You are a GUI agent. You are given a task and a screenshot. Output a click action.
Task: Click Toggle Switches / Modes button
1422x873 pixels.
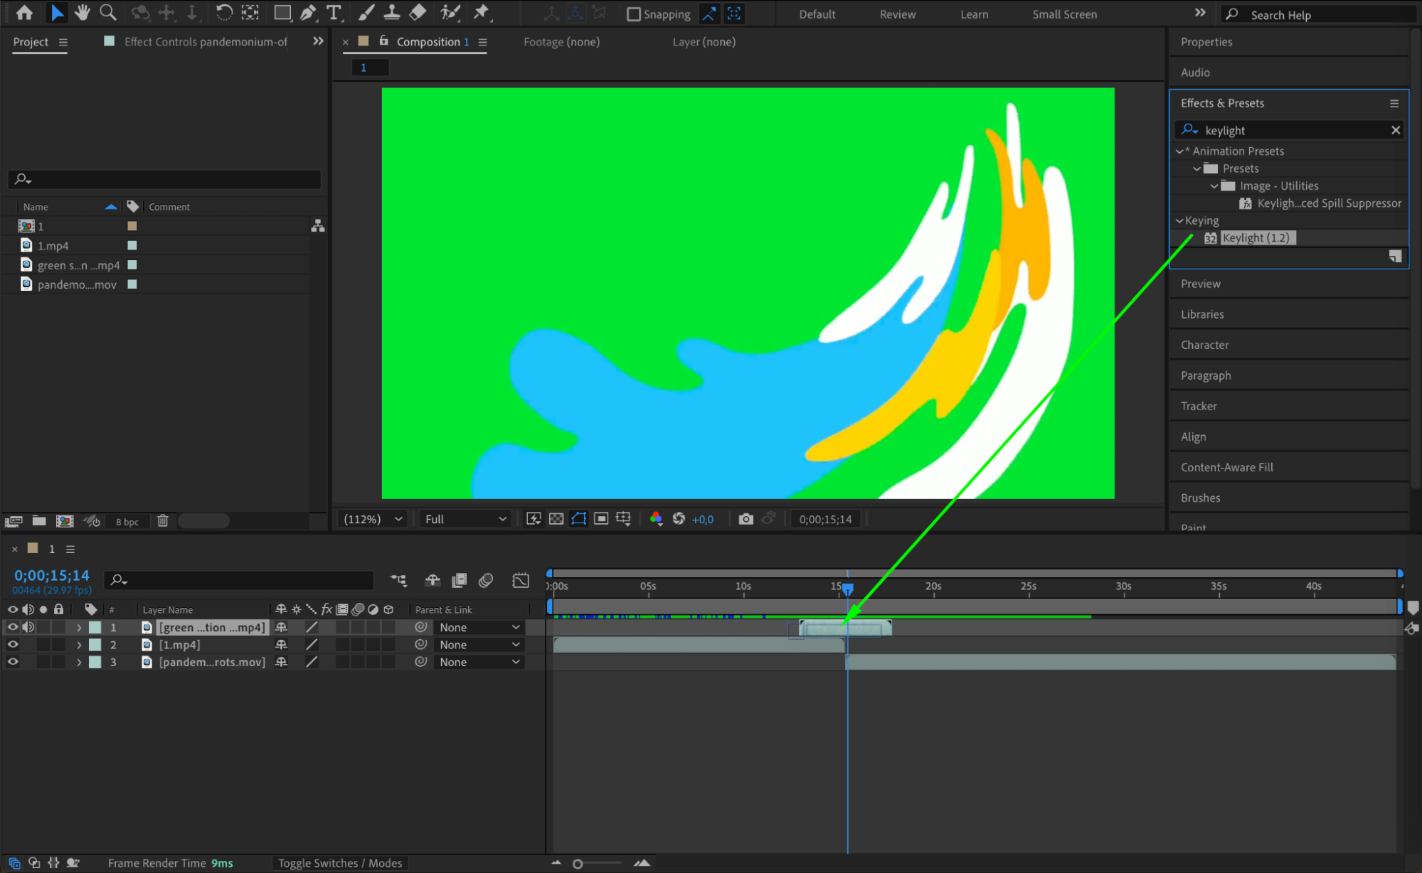click(339, 863)
